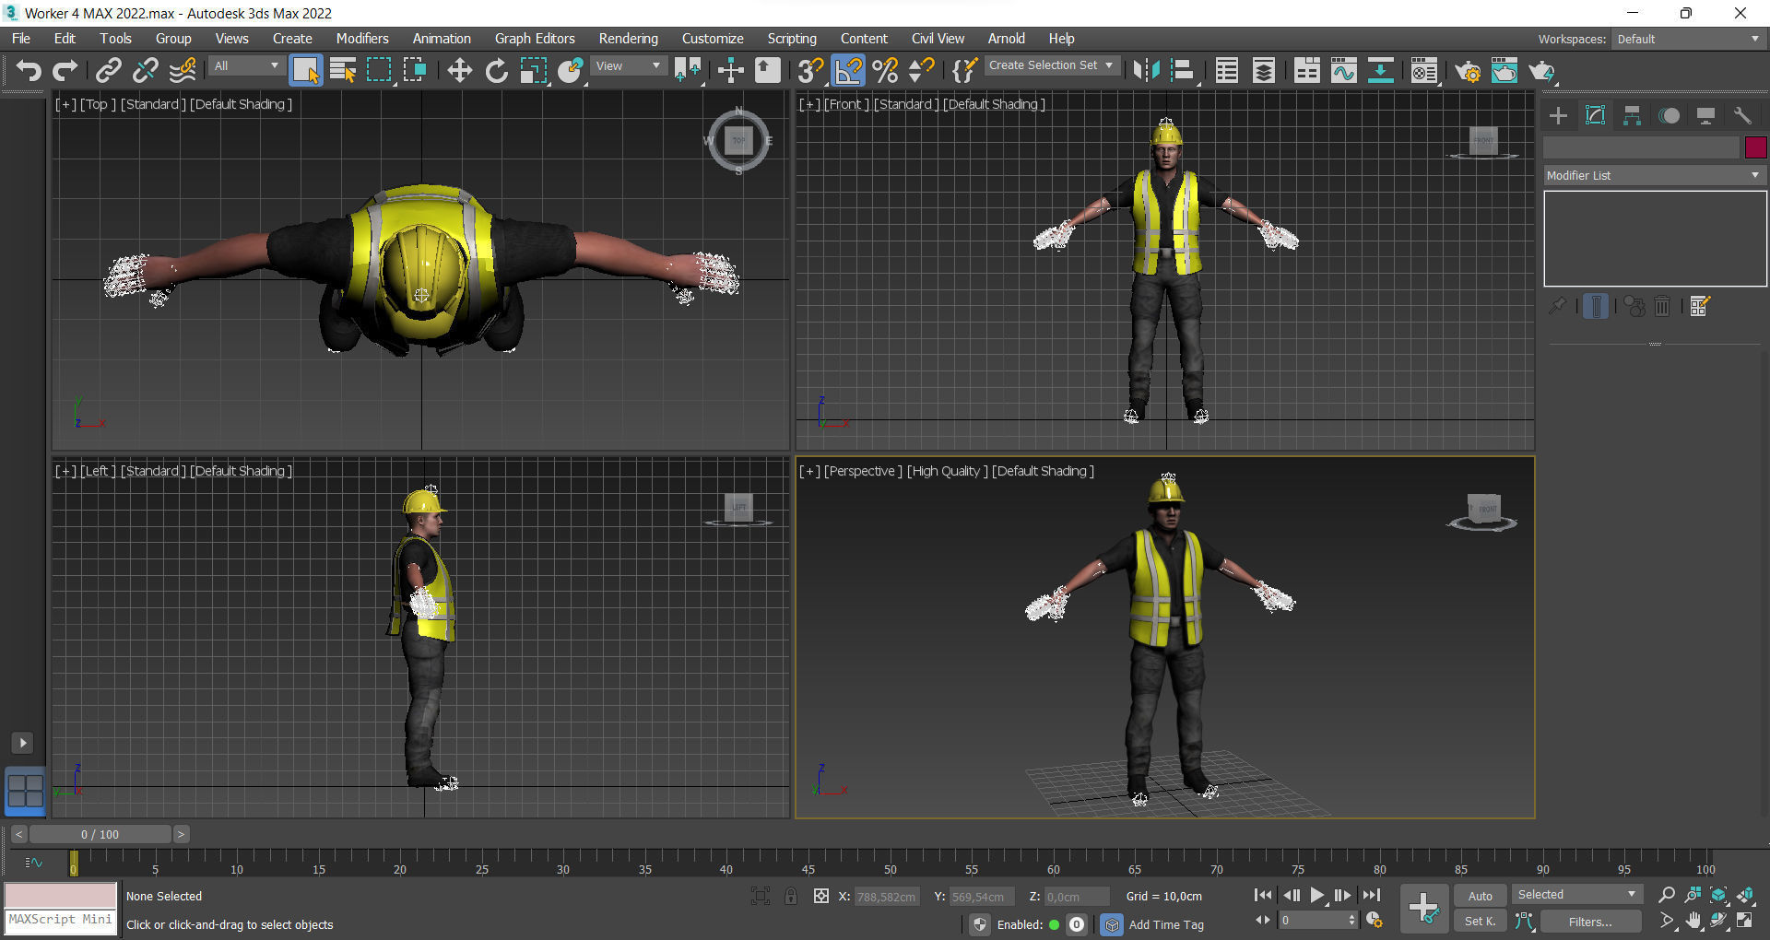Click the Maximize Viewport Toggle icon

pos(1745,921)
